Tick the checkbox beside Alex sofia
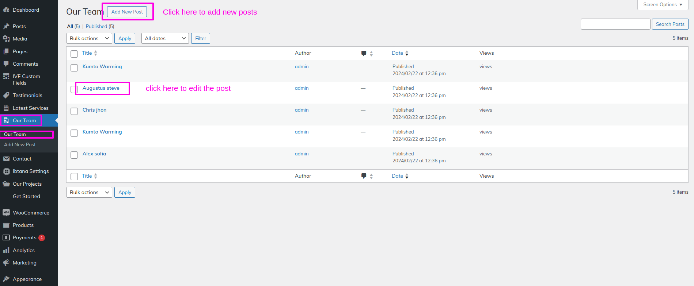The width and height of the screenshot is (694, 286). [x=74, y=155]
